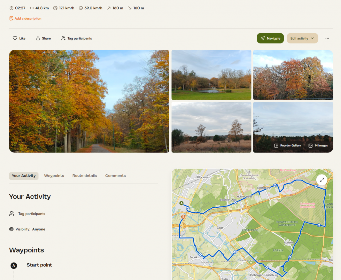Screen dimensions: 341x280
Task: Expand the map to fullscreen
Action: click(322, 180)
